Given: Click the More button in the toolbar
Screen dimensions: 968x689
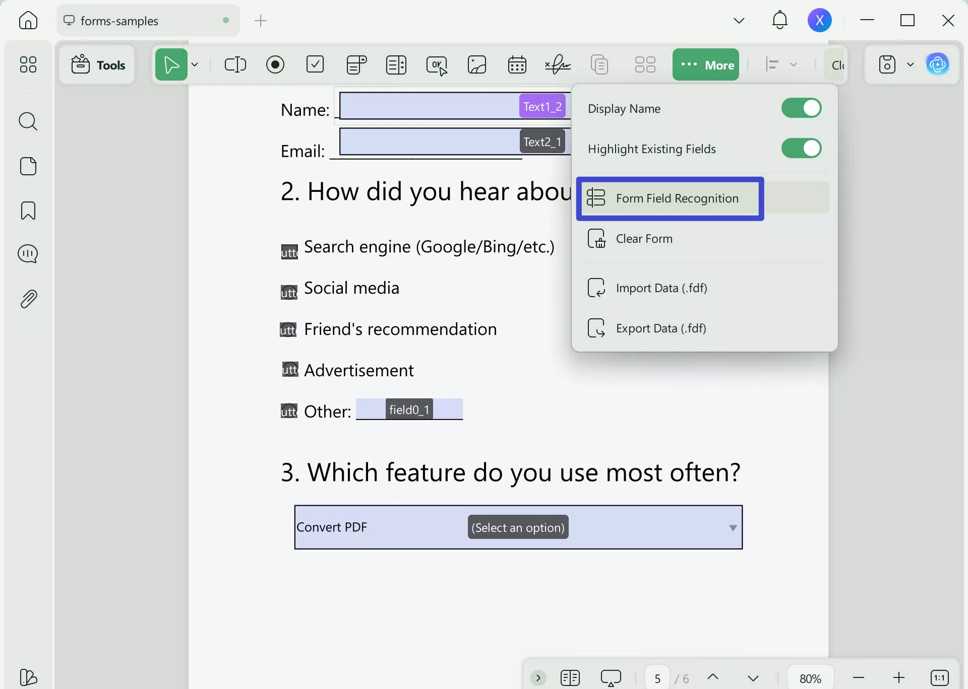Looking at the screenshot, I should pos(706,64).
